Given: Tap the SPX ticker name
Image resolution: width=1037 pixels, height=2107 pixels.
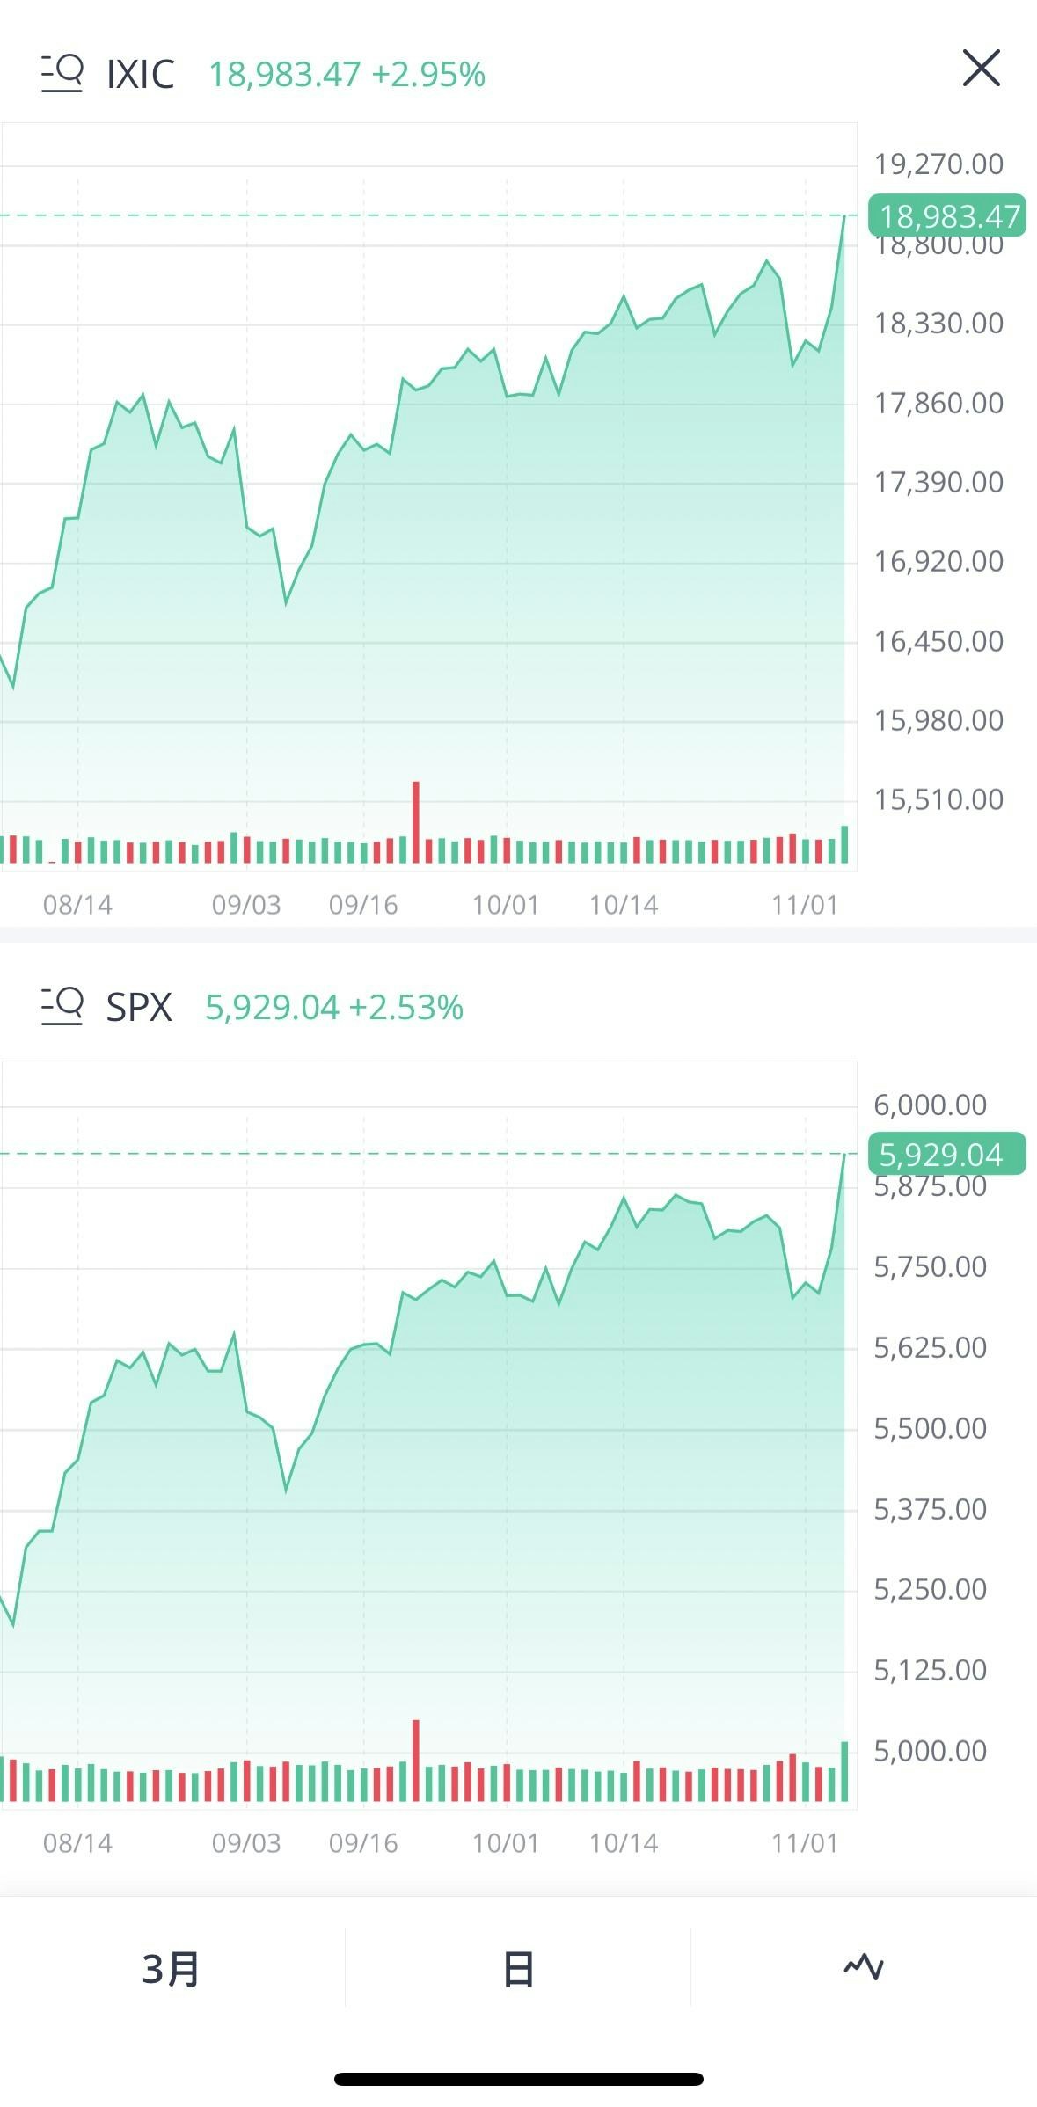Looking at the screenshot, I should 139,1007.
